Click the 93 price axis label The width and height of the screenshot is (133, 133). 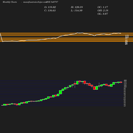125,90
